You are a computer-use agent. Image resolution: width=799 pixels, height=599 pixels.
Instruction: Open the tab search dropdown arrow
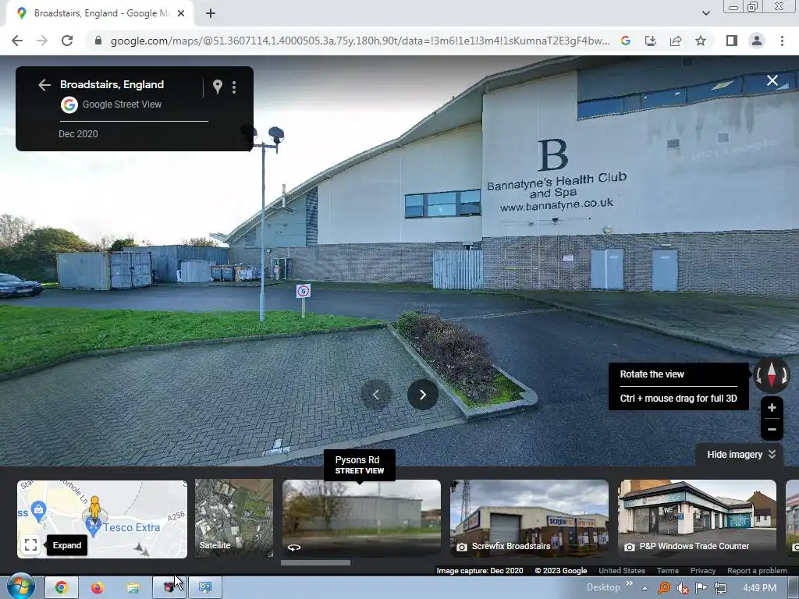point(705,13)
